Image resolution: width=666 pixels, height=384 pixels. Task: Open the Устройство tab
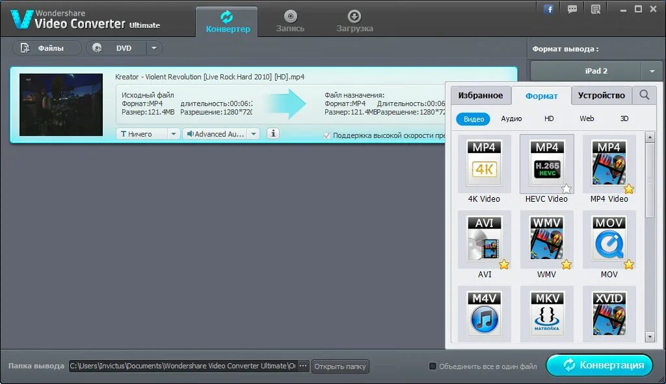602,95
